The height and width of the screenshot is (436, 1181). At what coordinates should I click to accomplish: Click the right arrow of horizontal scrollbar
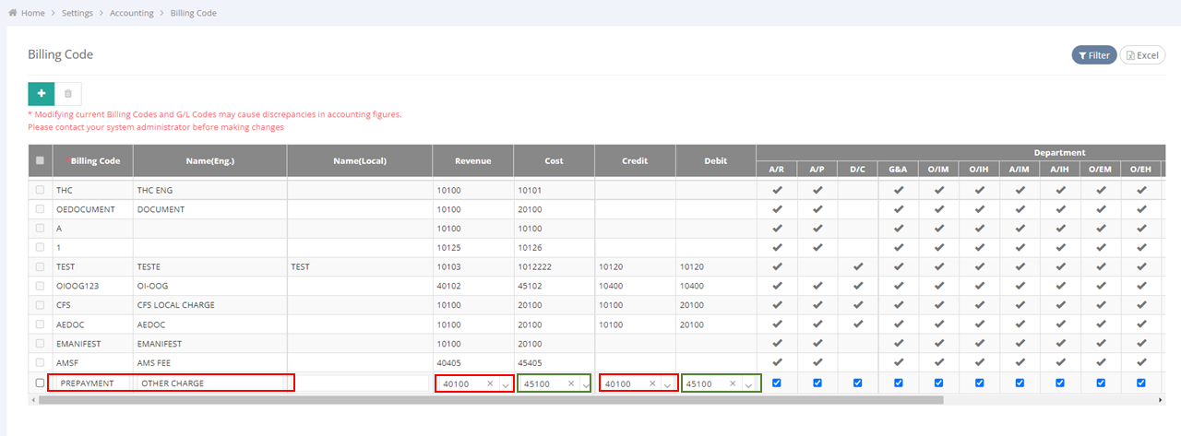click(1161, 400)
